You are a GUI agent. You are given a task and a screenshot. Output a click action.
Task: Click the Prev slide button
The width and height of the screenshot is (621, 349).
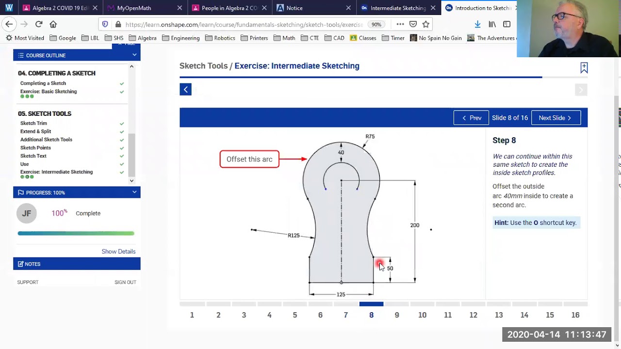471,118
